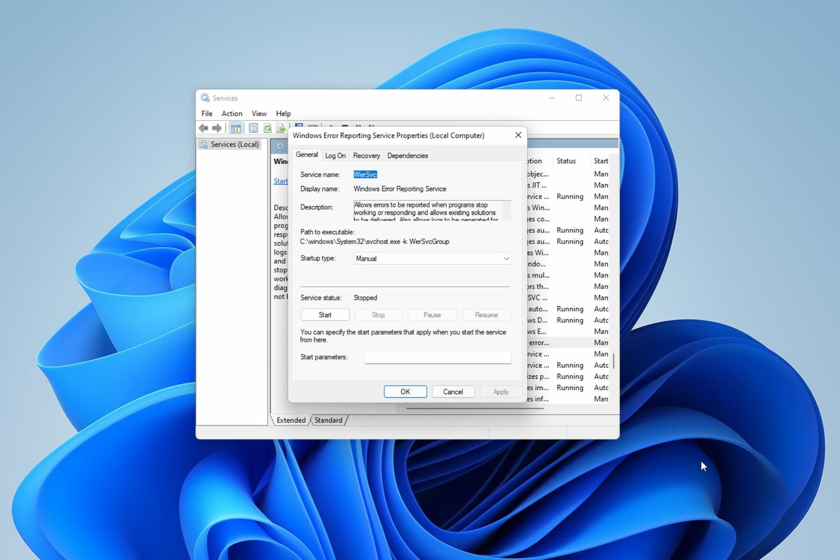
Task: Click the OK button
Action: point(405,392)
